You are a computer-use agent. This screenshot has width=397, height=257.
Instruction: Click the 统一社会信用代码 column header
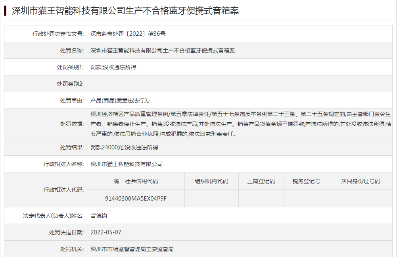point(136,181)
